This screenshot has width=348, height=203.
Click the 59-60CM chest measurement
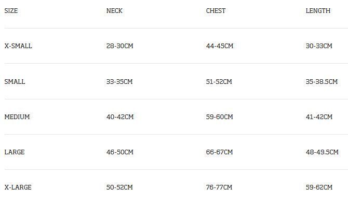(220, 117)
